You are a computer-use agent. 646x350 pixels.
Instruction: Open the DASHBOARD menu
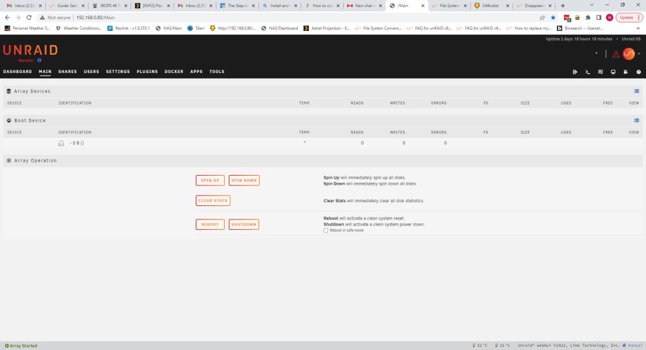pos(17,71)
